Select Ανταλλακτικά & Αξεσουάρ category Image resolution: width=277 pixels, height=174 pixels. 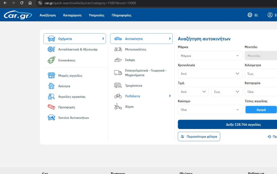78,49
